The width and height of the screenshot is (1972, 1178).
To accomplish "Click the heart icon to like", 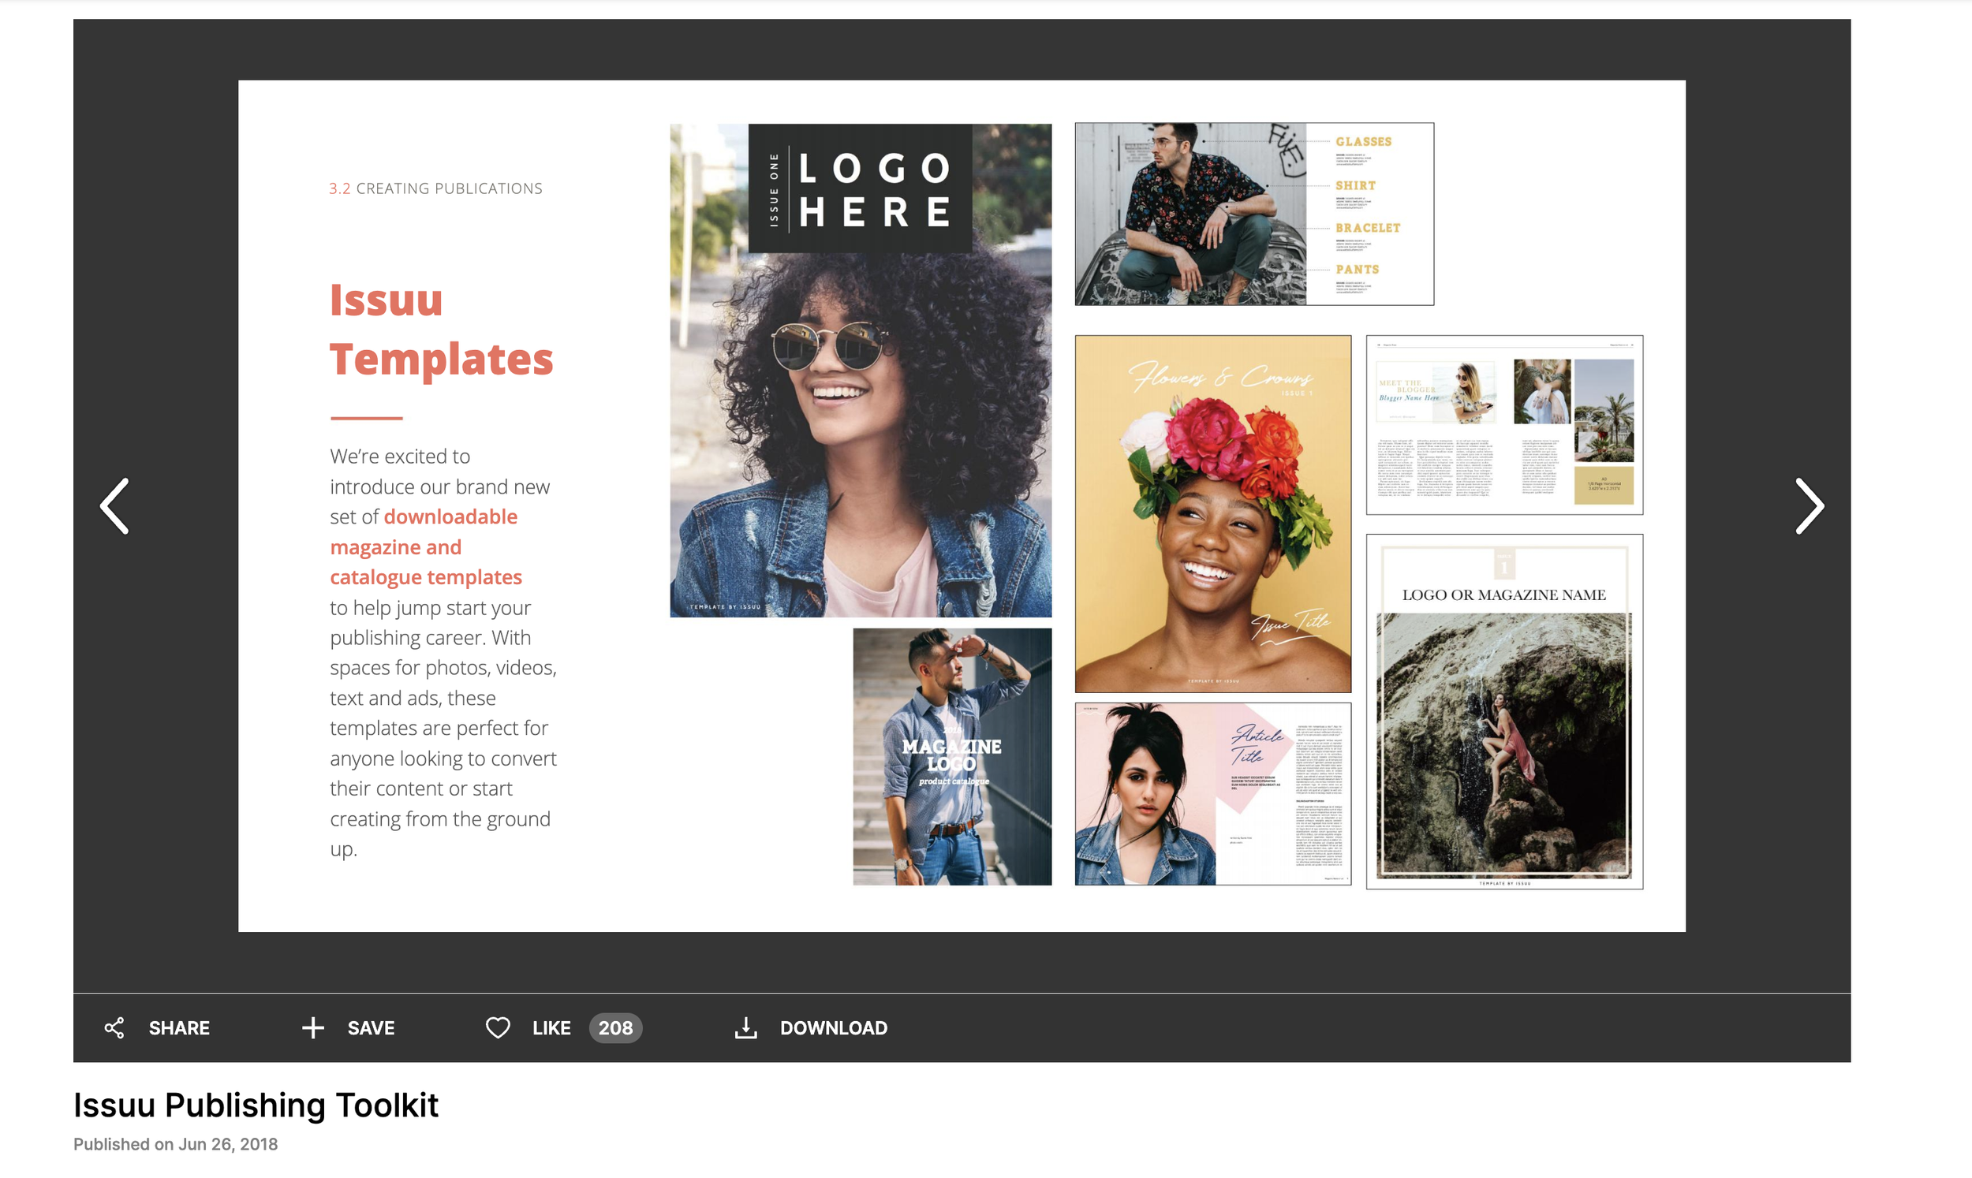I will coord(498,1027).
